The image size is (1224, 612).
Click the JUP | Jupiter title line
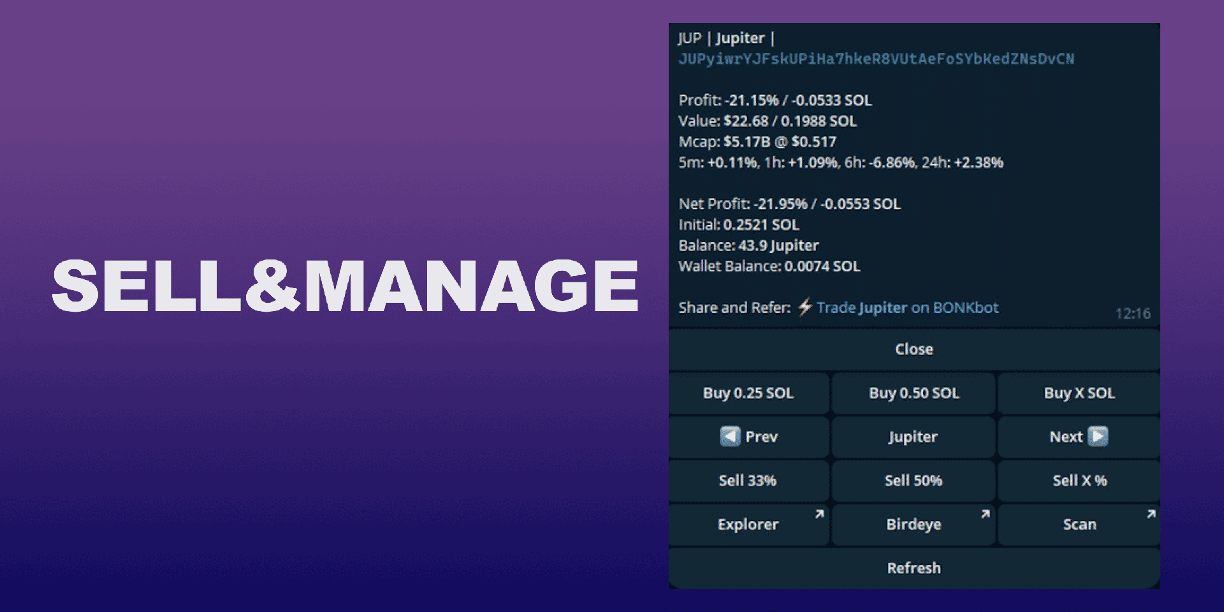pos(725,38)
